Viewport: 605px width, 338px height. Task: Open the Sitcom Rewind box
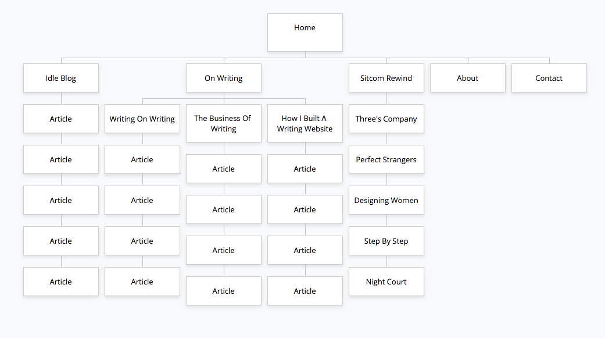[x=386, y=78]
